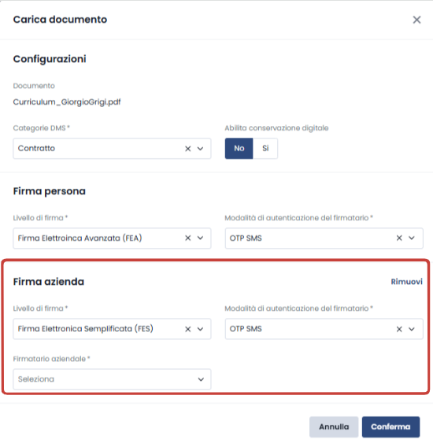Clear Firma persona signature level value
The height and width of the screenshot is (447, 433).
tap(187, 238)
